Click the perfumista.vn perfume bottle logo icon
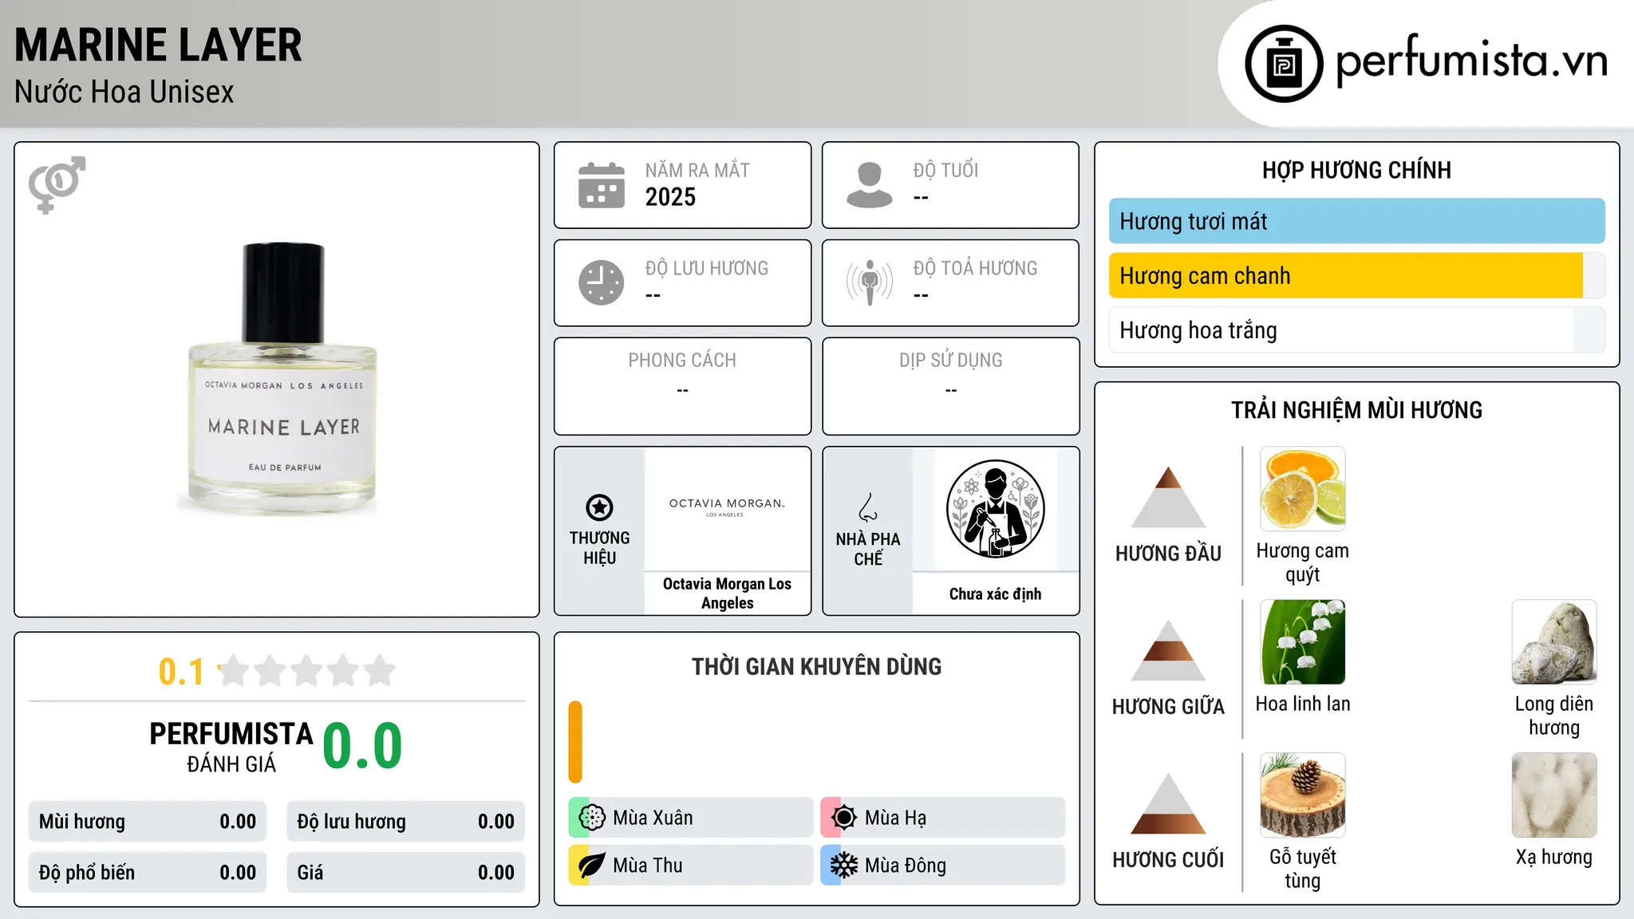The height and width of the screenshot is (919, 1634). pos(1284,64)
